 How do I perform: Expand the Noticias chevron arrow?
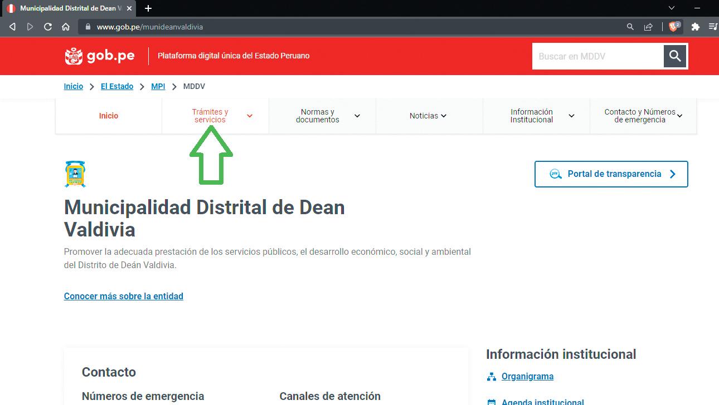[444, 116]
